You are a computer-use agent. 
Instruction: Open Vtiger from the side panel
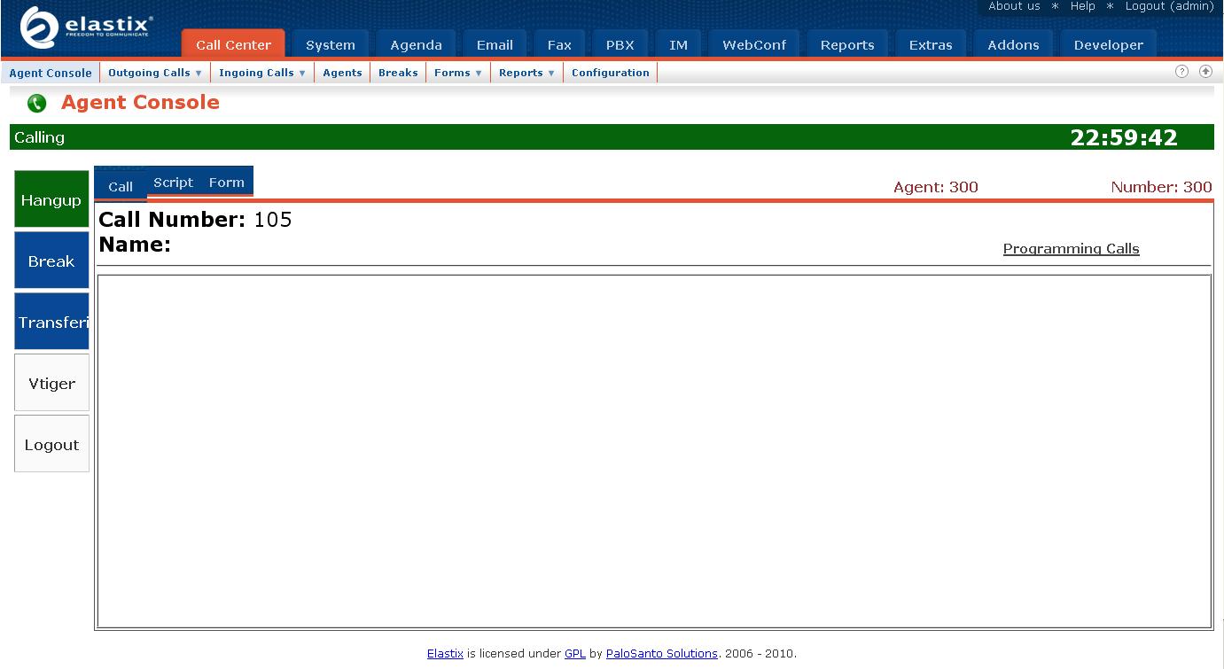click(x=51, y=384)
